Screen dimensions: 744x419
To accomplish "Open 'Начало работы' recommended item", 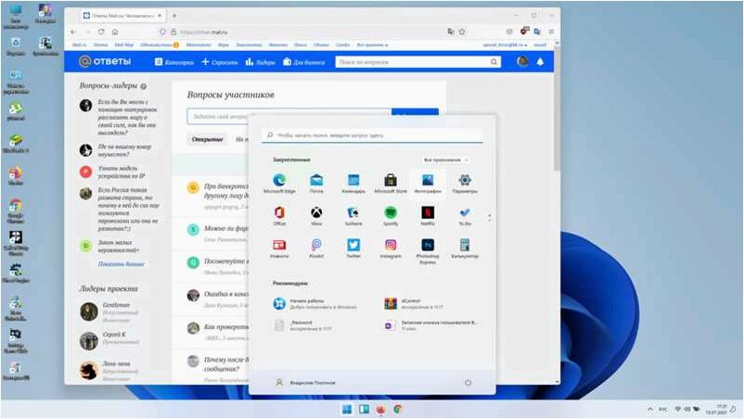I will (314, 304).
